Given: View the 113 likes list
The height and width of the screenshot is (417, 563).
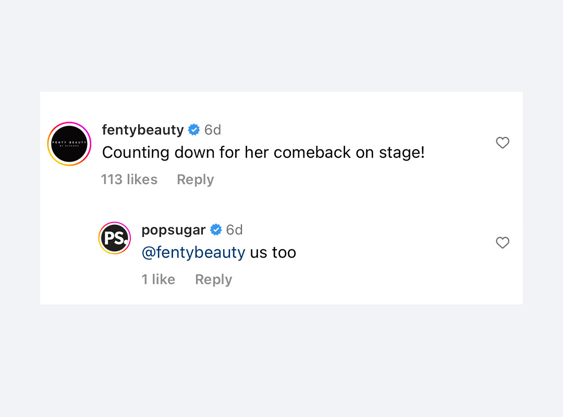Looking at the screenshot, I should pyautogui.click(x=129, y=179).
